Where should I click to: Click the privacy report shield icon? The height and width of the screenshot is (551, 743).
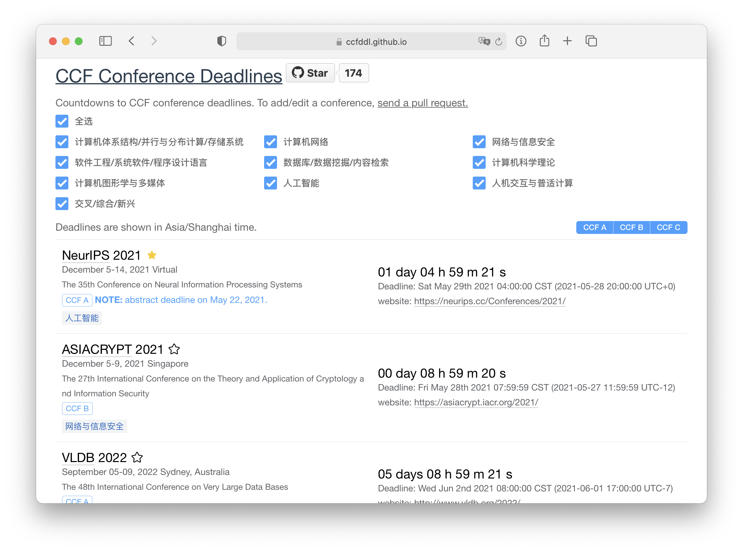(x=222, y=41)
